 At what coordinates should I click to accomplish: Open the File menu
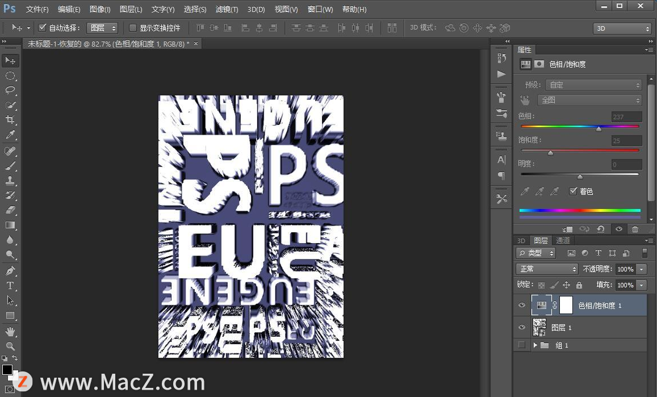(x=37, y=9)
